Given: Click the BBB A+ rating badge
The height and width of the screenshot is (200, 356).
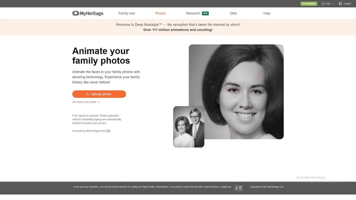Looking at the screenshot, I should pos(238,187).
